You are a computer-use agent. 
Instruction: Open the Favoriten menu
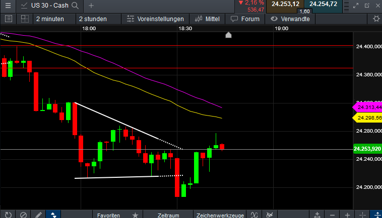(108, 215)
